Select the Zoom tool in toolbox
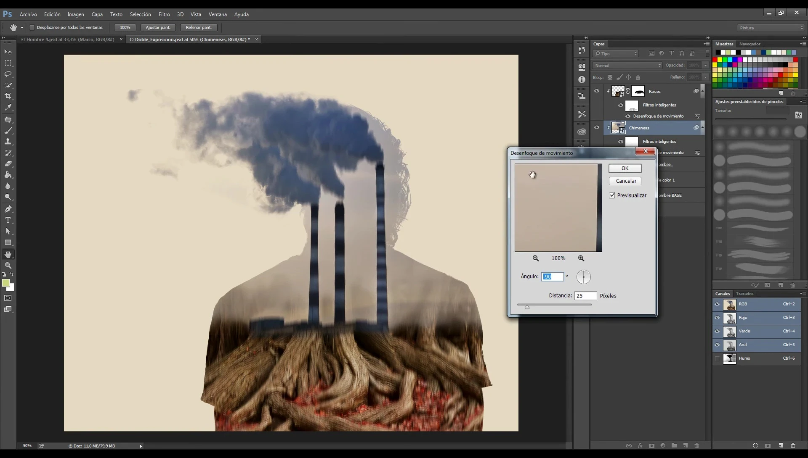Screen dimensions: 808x458 click(x=8, y=266)
